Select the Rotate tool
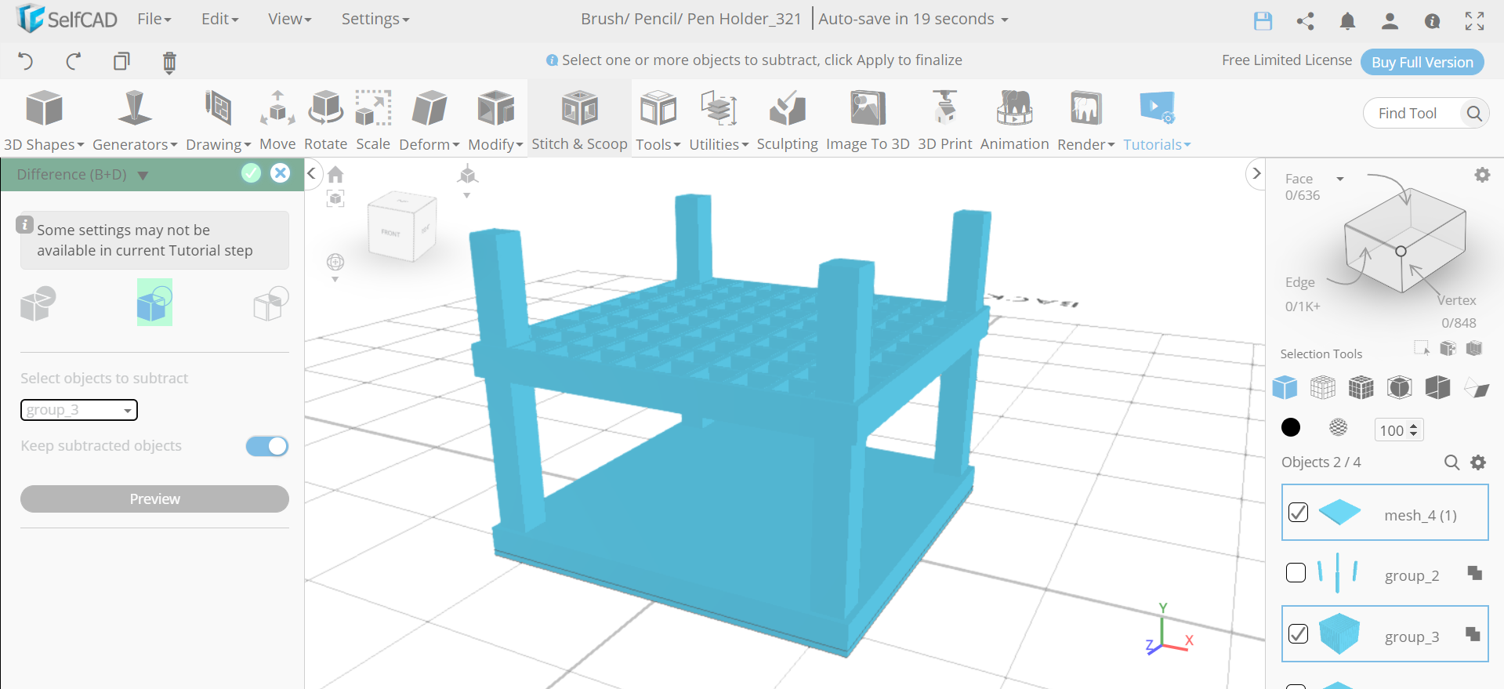 [325, 120]
